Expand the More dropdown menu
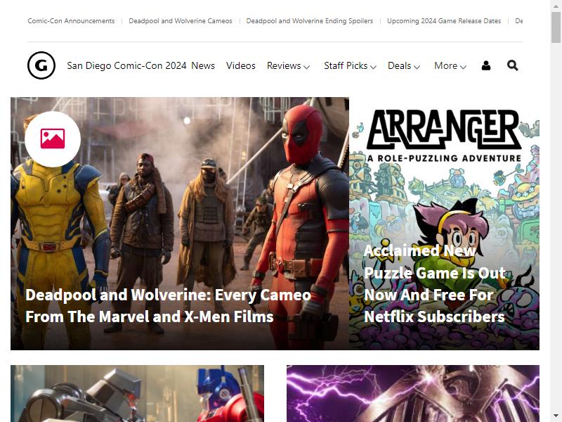 point(450,65)
